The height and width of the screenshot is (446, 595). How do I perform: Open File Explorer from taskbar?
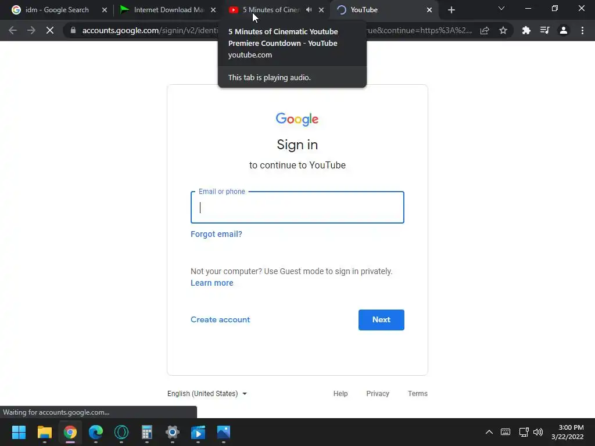click(44, 432)
